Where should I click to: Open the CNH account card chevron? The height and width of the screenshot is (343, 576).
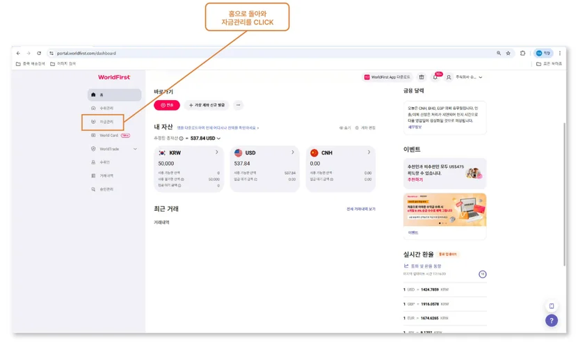(x=369, y=152)
